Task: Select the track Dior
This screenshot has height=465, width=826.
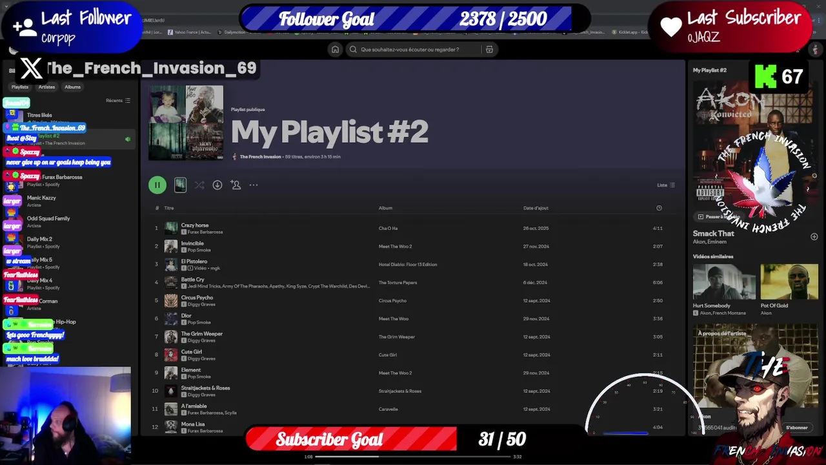Action: (x=186, y=316)
